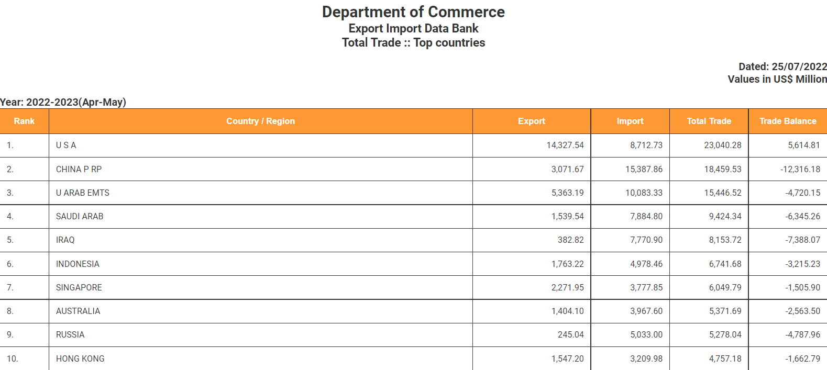Screen dimensions: 827x370
Task: Select China trade balance -12,316.18
Action: [800, 169]
